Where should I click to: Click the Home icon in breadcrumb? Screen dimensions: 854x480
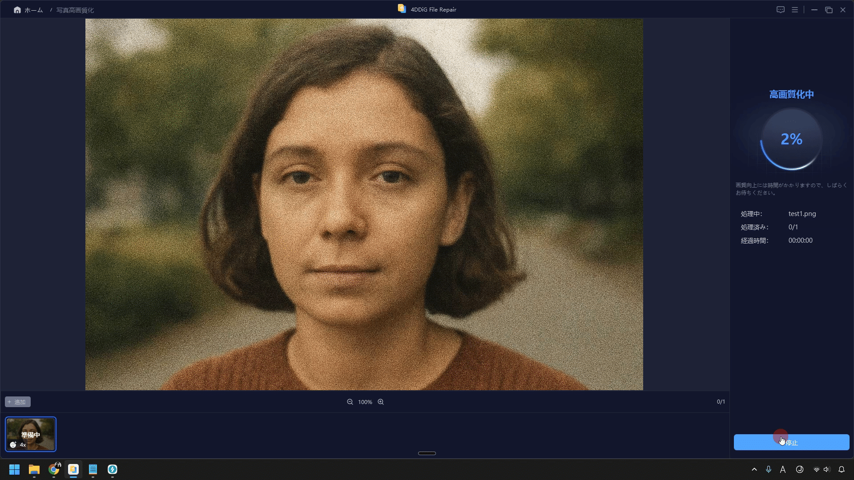click(17, 10)
